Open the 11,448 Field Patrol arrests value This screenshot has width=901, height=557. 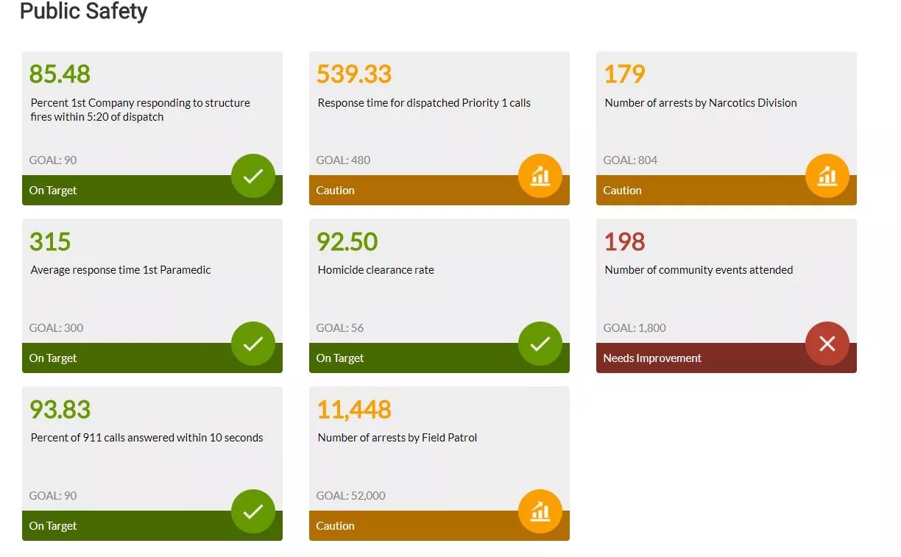[x=354, y=410]
